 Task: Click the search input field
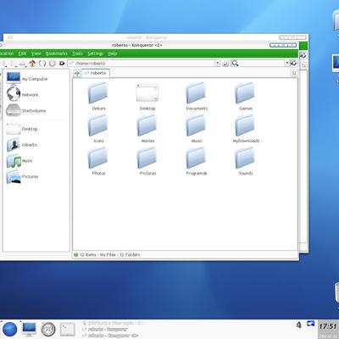pos(261,64)
